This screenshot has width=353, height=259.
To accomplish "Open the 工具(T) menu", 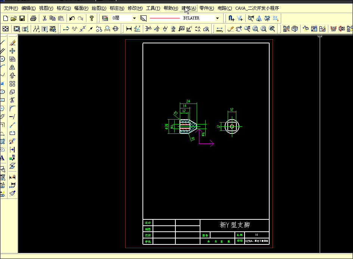I will 153,8.
